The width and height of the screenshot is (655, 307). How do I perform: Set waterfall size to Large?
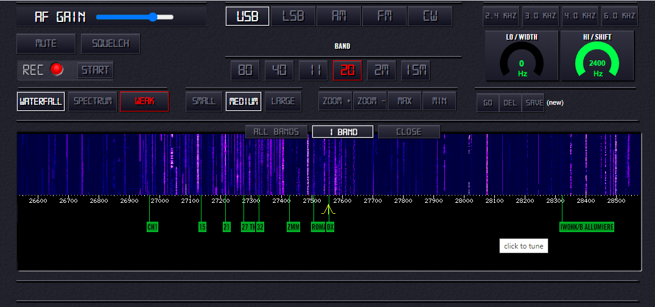[283, 101]
